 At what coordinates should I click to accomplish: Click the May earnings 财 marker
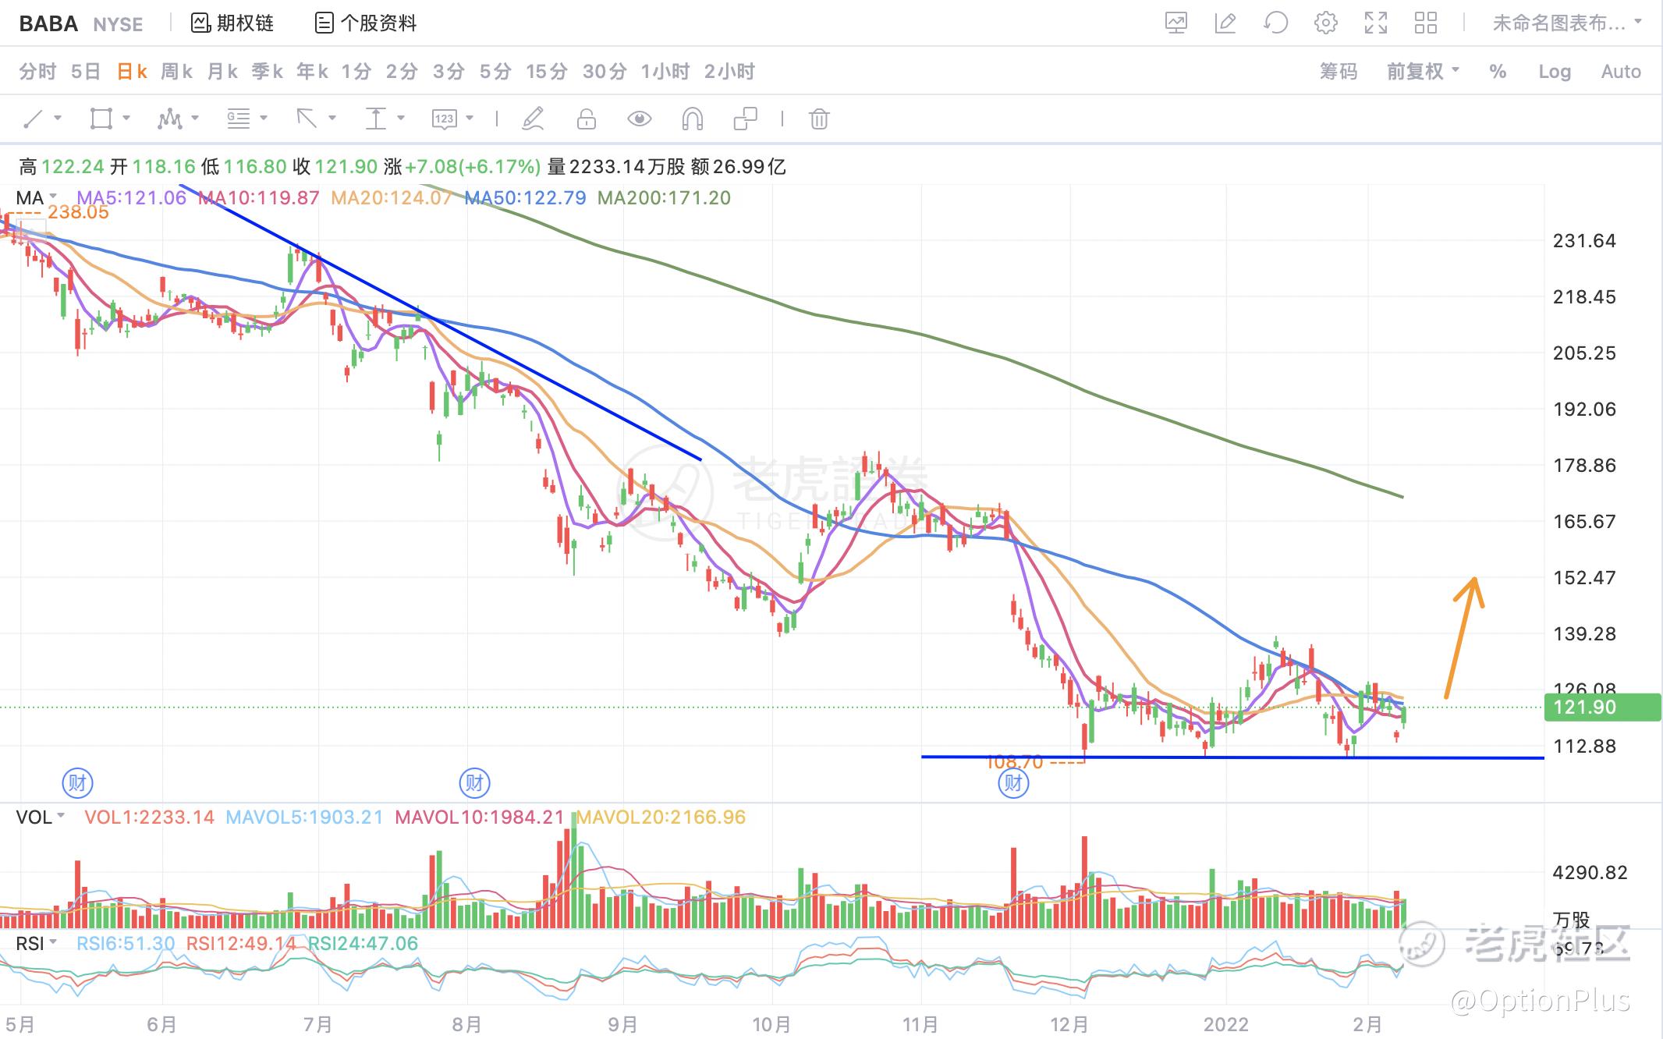(x=77, y=782)
